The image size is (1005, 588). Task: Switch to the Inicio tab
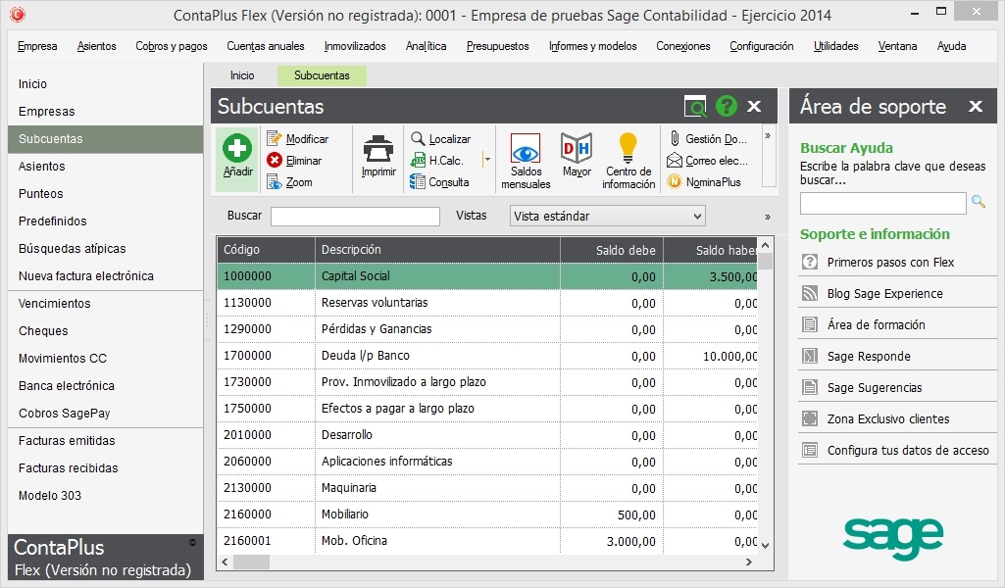click(242, 75)
